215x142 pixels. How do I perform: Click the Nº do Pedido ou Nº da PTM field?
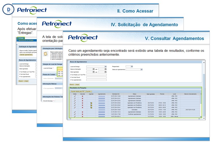click(96, 75)
